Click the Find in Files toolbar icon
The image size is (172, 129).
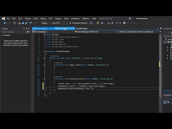point(98,23)
